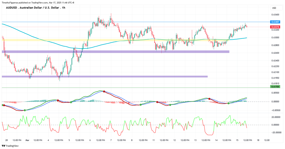The height and width of the screenshot is (149, 285).
Task: Click the 'Mar' date label on time axis
Action: click(x=27, y=140)
